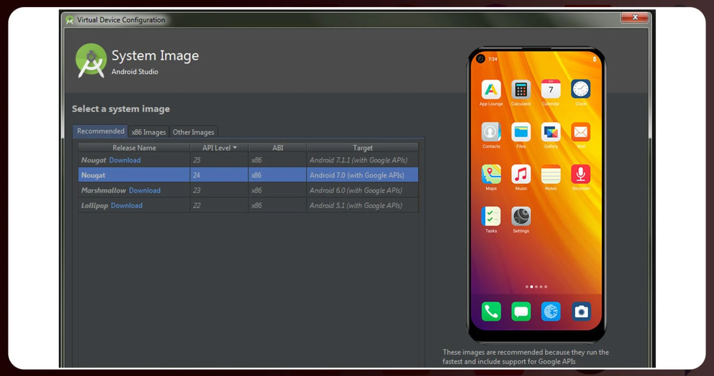Viewport: 714px width, 376px height.
Task: Open the Gallery app icon
Action: 551,132
